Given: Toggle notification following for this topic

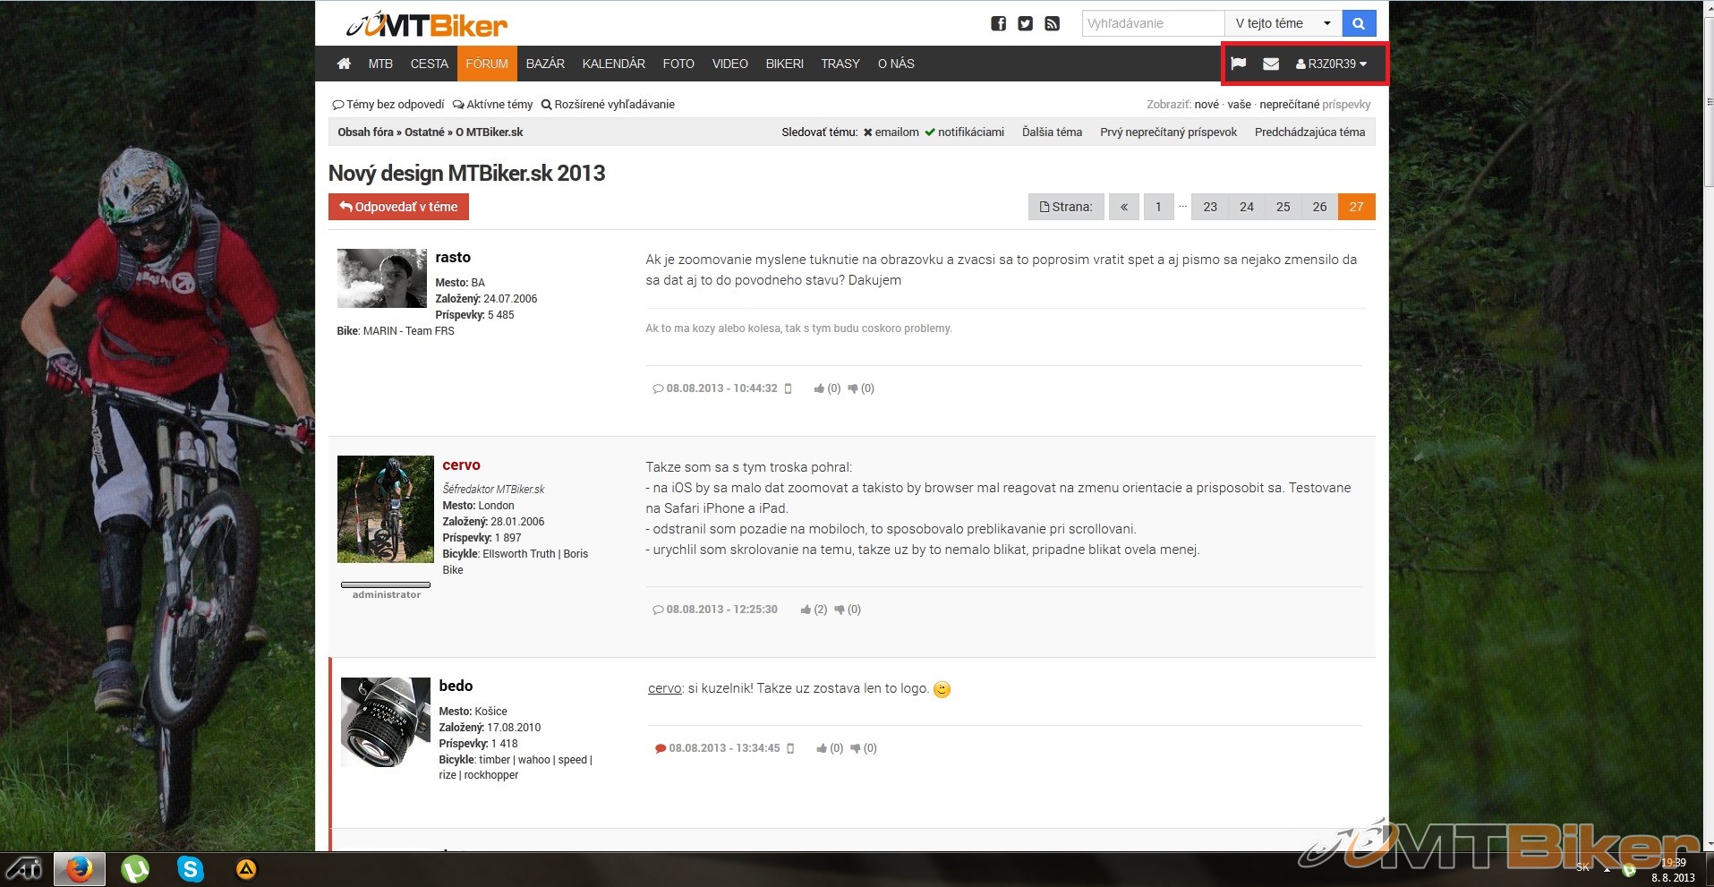Looking at the screenshot, I should (964, 132).
